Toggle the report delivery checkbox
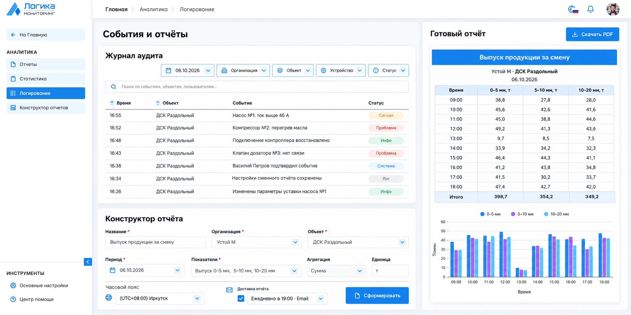The height and width of the screenshot is (315, 631). pos(241,298)
